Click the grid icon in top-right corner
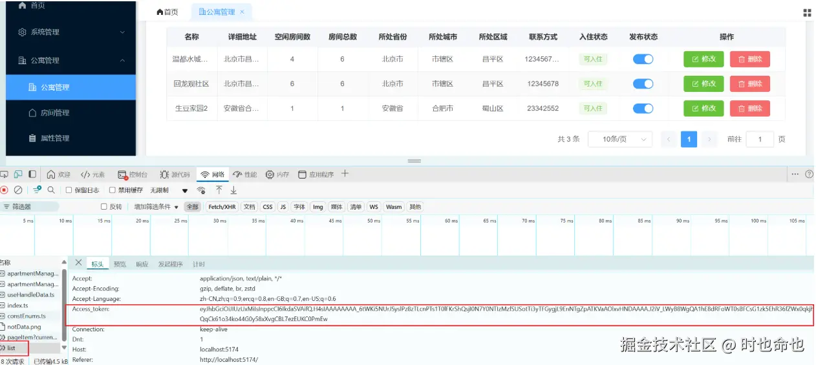This screenshot has width=816, height=365. point(807,12)
